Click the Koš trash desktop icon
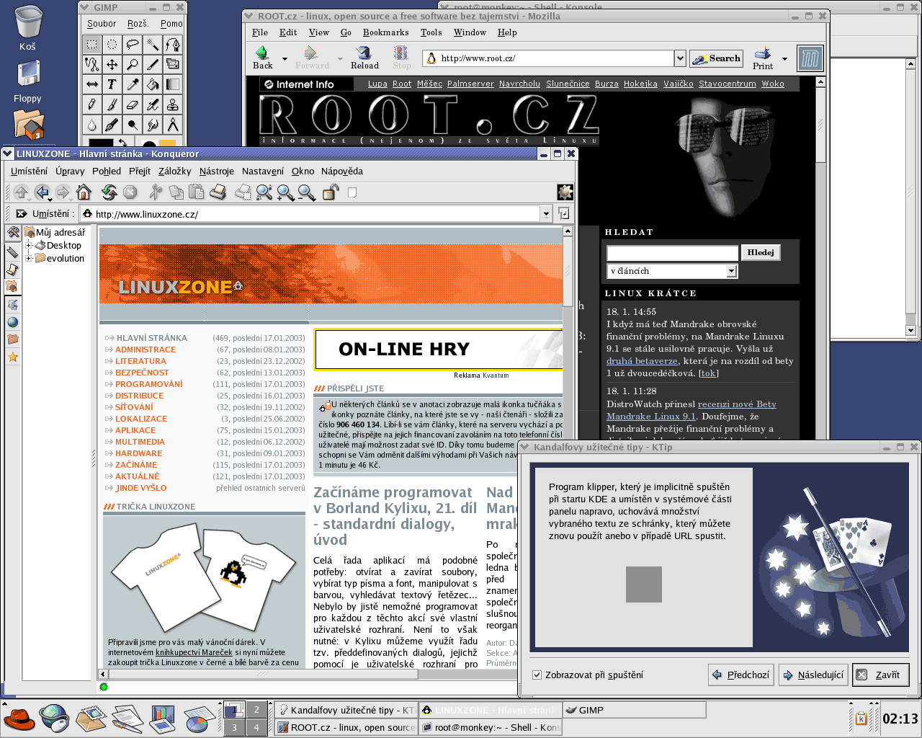Screen dimensions: 922x738 (27, 27)
